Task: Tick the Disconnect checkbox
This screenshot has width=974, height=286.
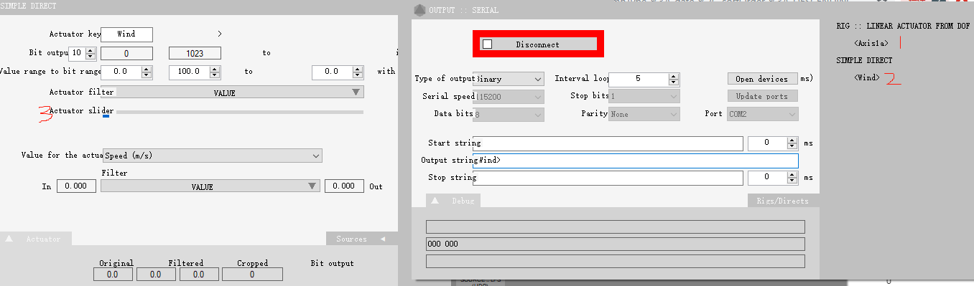Action: tap(488, 44)
